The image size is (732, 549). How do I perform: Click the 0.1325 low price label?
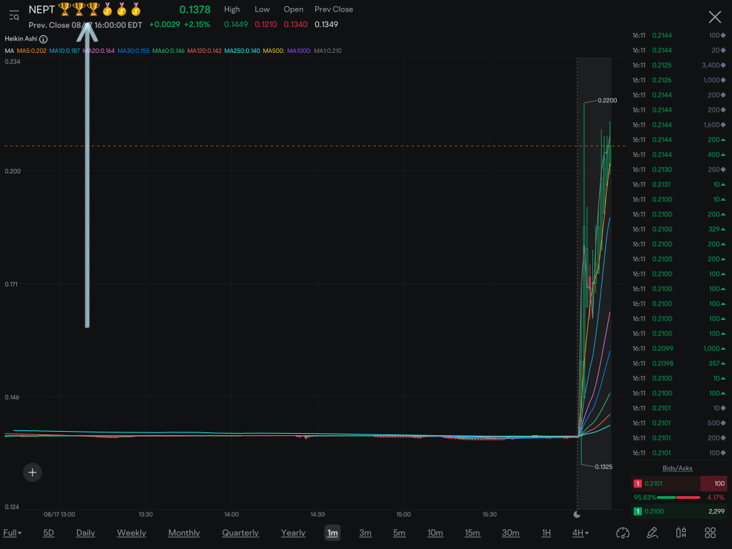click(x=604, y=467)
